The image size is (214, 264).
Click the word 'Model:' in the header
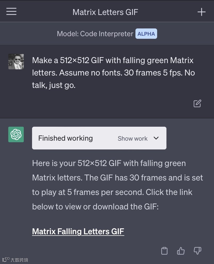coord(68,34)
